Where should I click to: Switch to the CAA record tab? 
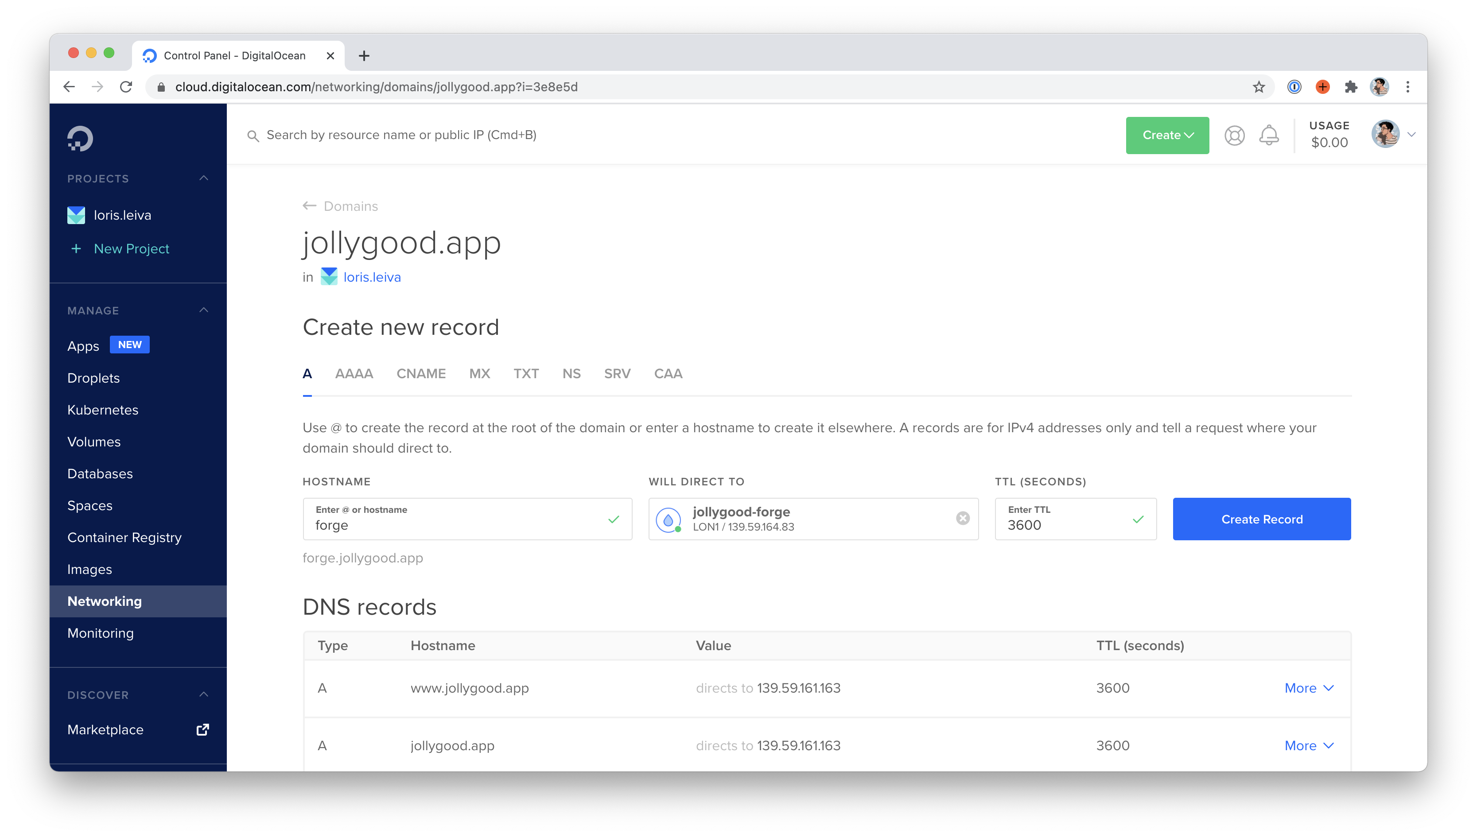668,374
